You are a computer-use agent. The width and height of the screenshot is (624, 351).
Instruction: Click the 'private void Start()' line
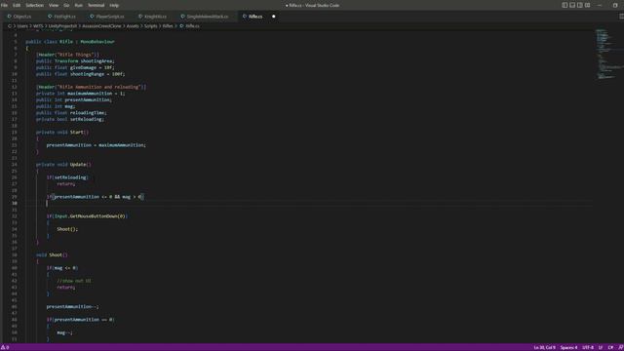click(62, 133)
